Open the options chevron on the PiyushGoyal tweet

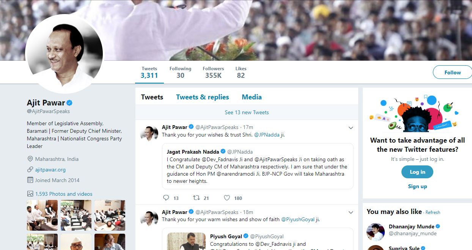pos(351,212)
